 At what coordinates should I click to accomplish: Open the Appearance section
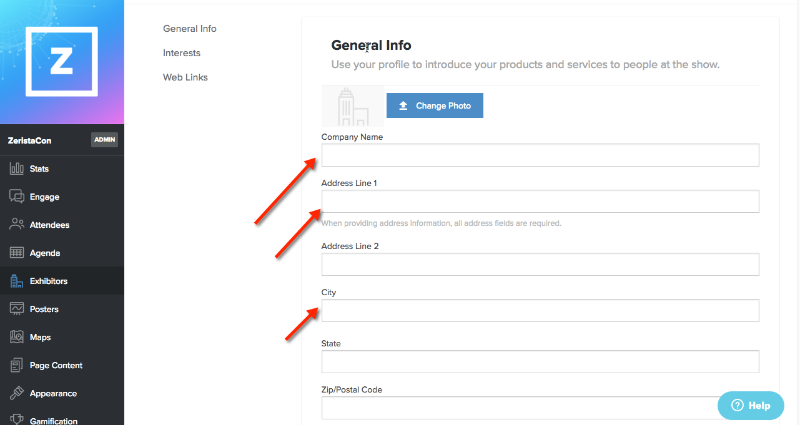click(62, 393)
